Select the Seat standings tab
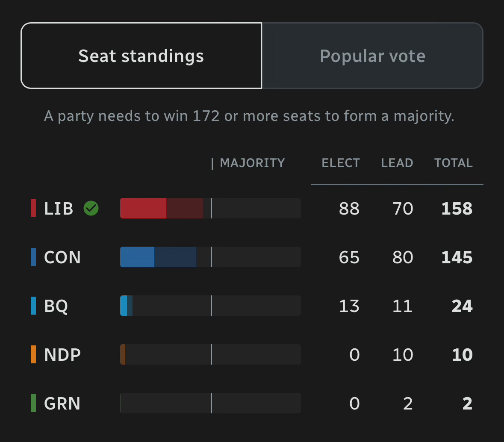 pyautogui.click(x=141, y=56)
